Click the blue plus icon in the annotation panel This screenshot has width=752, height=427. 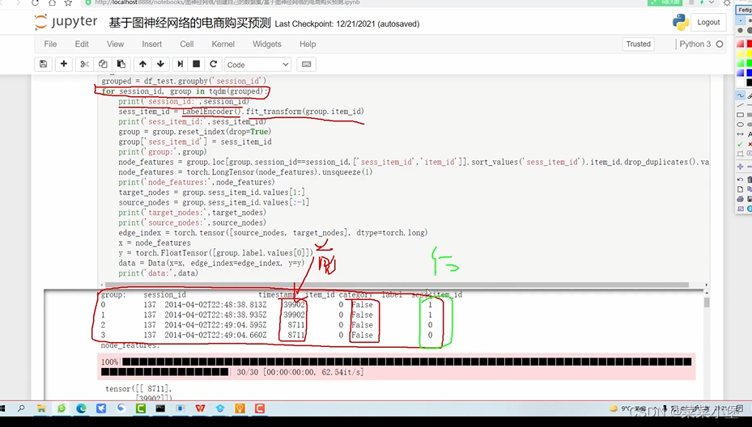point(741,167)
